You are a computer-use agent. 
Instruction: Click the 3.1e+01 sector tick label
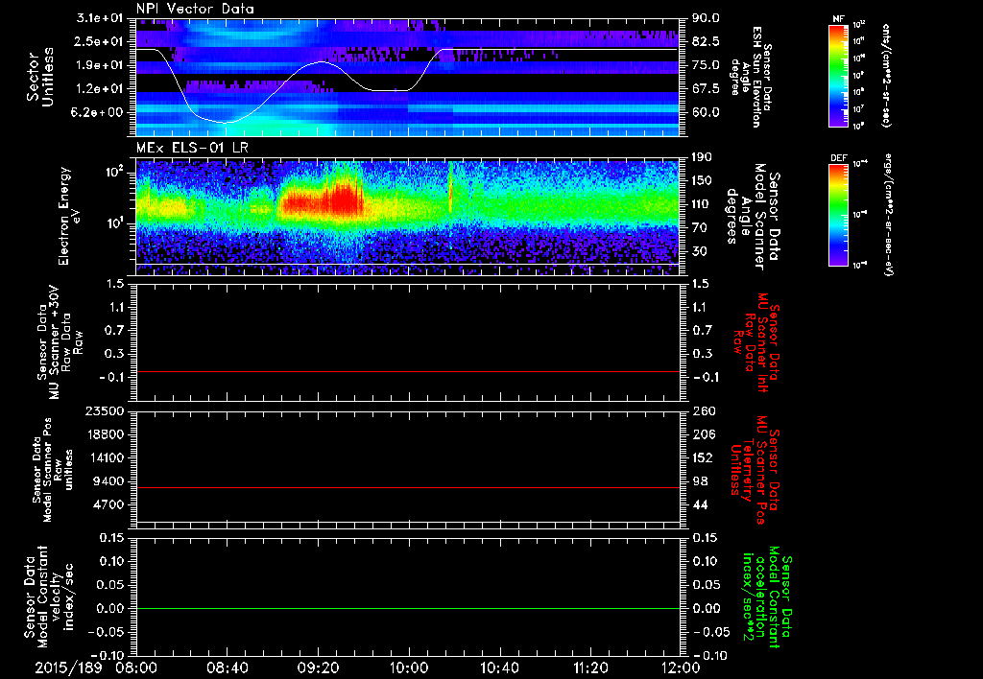(100, 18)
